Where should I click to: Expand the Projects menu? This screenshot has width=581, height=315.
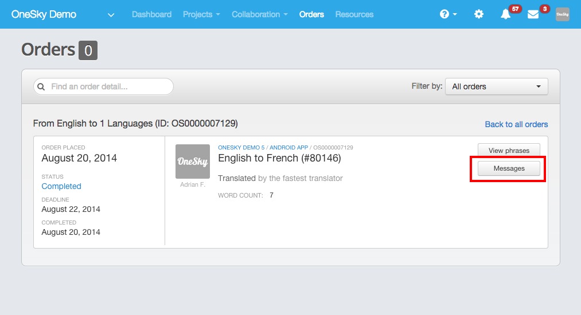tap(201, 14)
